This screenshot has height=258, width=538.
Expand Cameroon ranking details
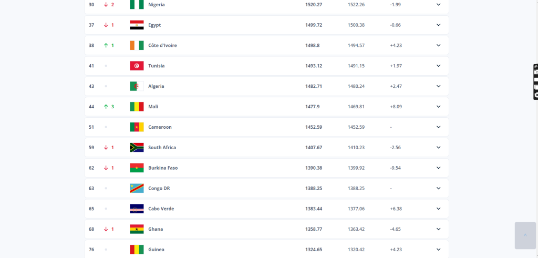click(x=438, y=127)
